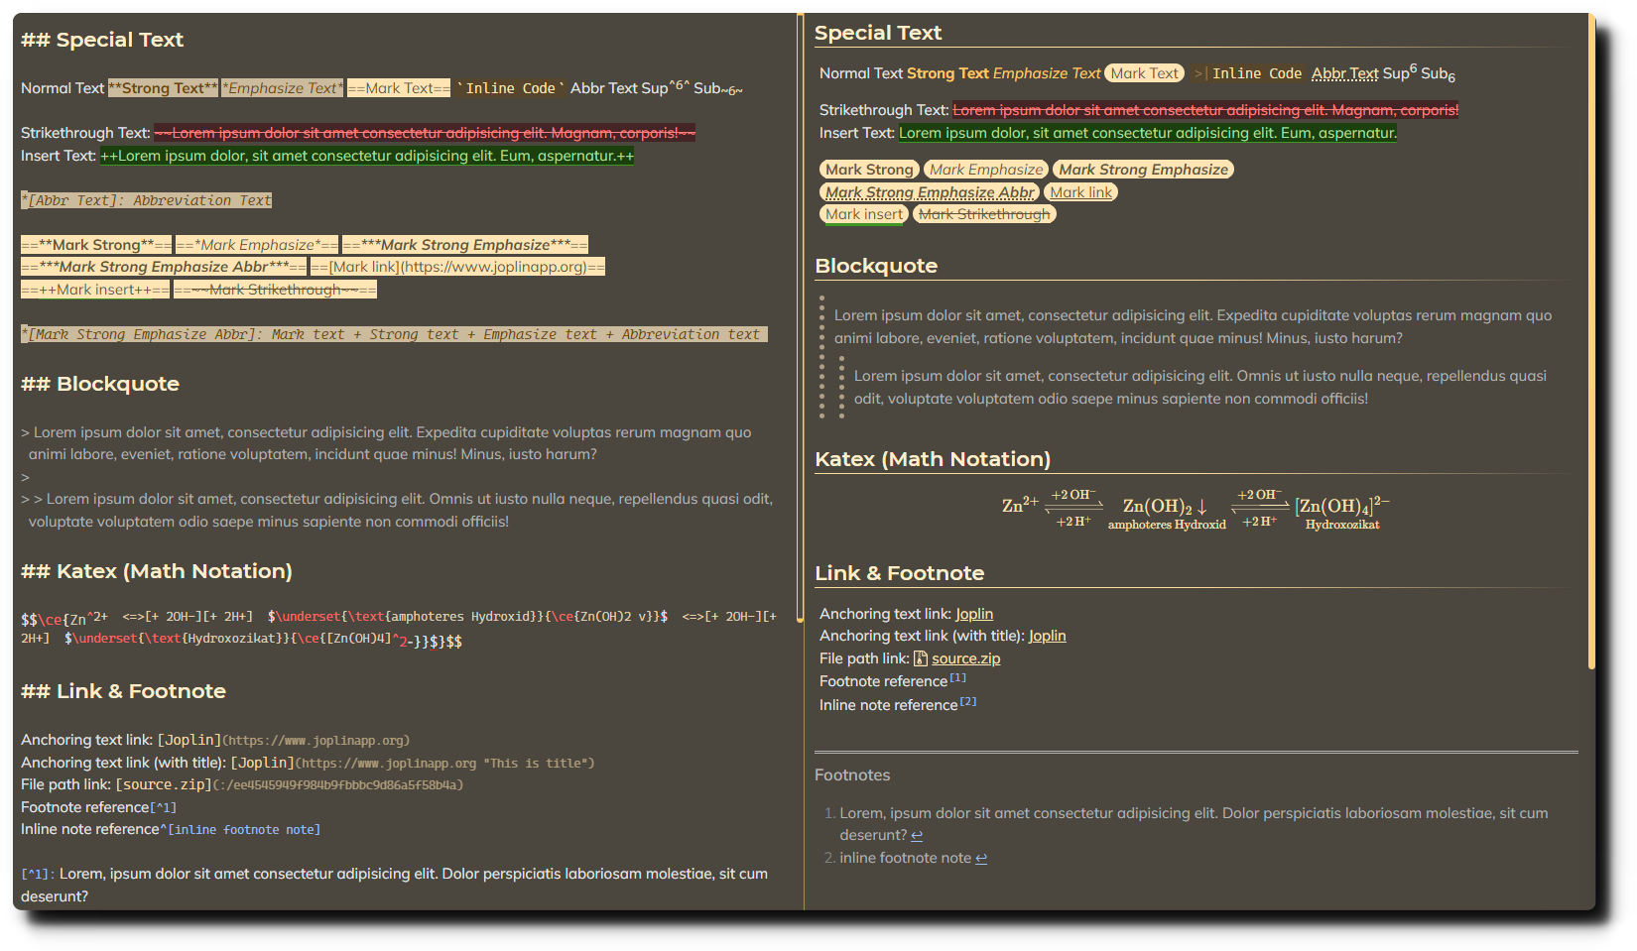Open the source.zip file link in preview
This screenshot has width=1637, height=951.
click(x=965, y=658)
